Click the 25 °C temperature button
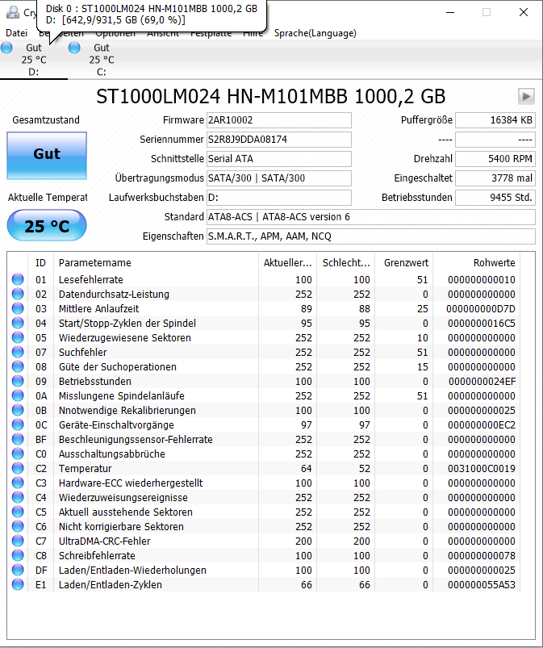Viewport: 543px width, 648px height. [x=47, y=225]
